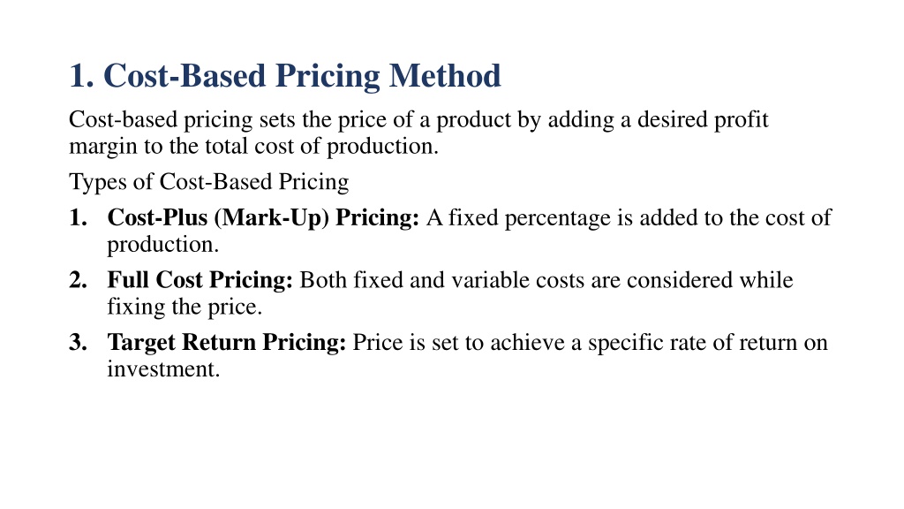Click the list number '2.' before Full Cost
The image size is (904, 509).
78,280
